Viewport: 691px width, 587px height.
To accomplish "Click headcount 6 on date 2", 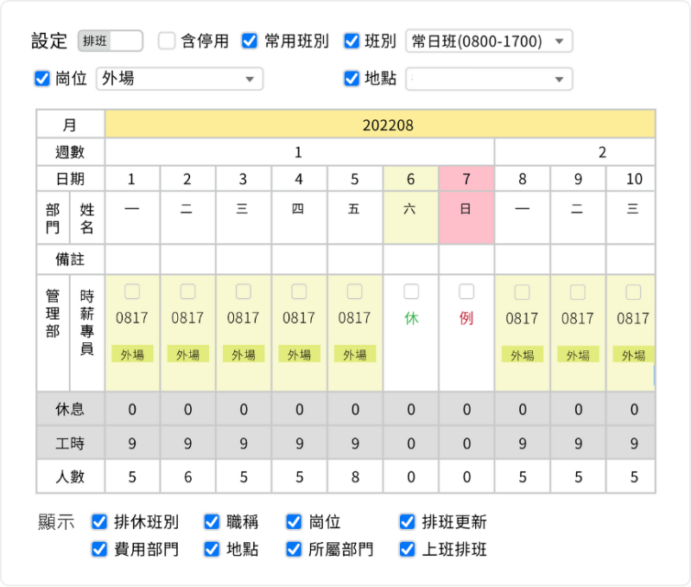I will (187, 476).
